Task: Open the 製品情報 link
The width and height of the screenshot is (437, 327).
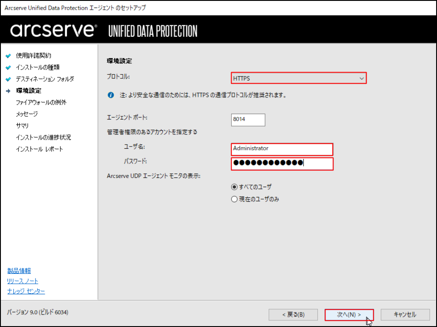Action: pos(19,271)
